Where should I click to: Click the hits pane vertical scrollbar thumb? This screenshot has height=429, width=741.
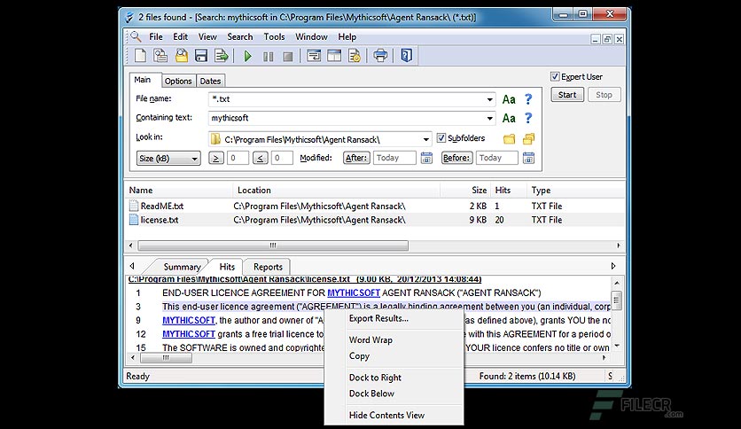[616, 300]
